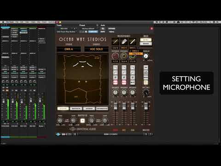Screen dimensions: 221x166
Task: Toggle the Master L/R swap button
Action: tap(146, 72)
